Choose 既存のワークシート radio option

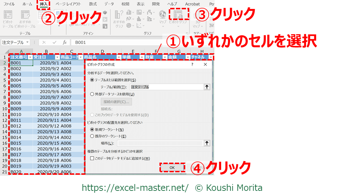click(92, 136)
